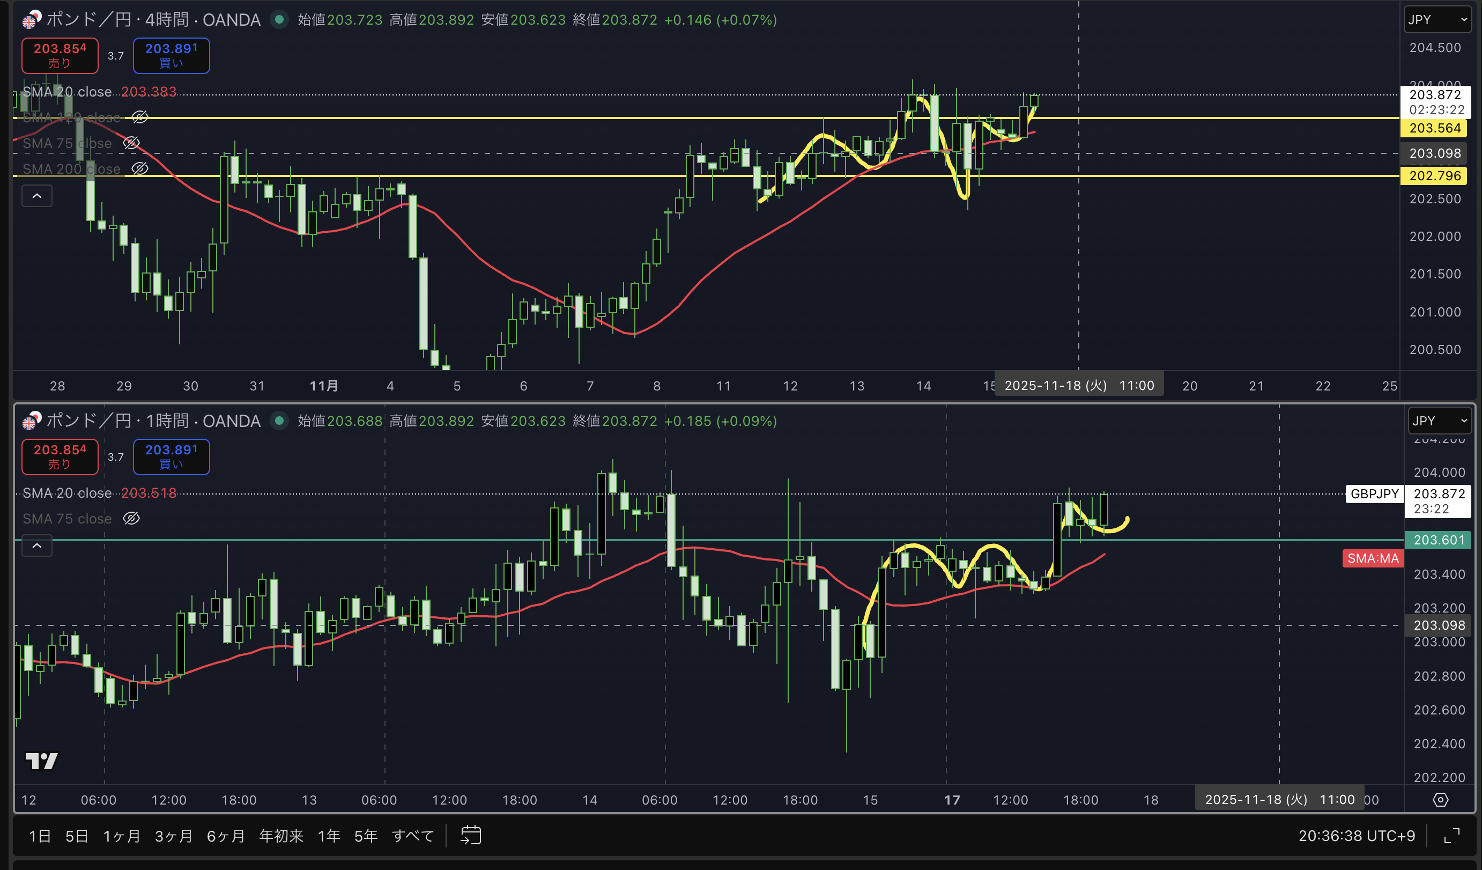Collapse the bottom chart's indicator legend
Image resolution: width=1482 pixels, height=870 pixels.
click(x=36, y=546)
